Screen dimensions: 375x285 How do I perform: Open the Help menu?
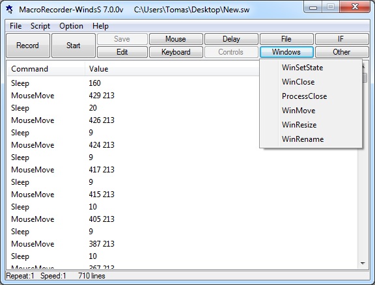(x=100, y=26)
